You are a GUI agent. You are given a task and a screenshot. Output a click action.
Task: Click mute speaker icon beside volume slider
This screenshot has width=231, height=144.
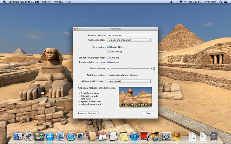(108, 68)
